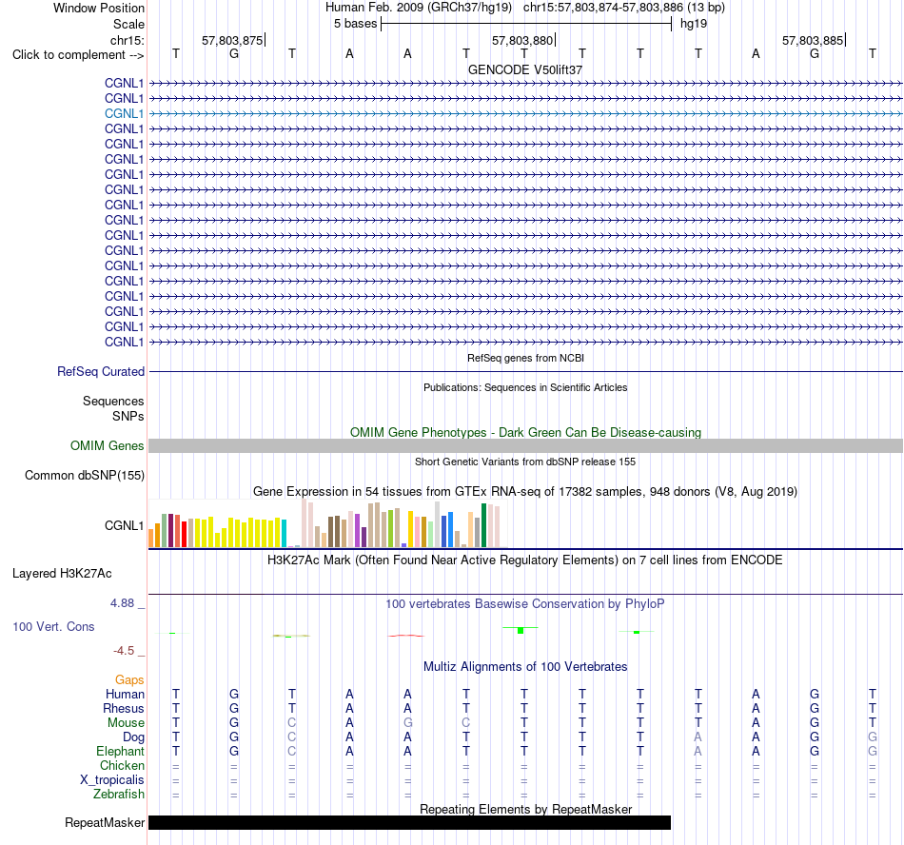Click the 'Click to complement -->' label
The width and height of the screenshot is (904, 845).
point(78,55)
